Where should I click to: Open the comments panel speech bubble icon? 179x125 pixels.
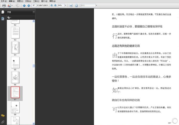3,115
